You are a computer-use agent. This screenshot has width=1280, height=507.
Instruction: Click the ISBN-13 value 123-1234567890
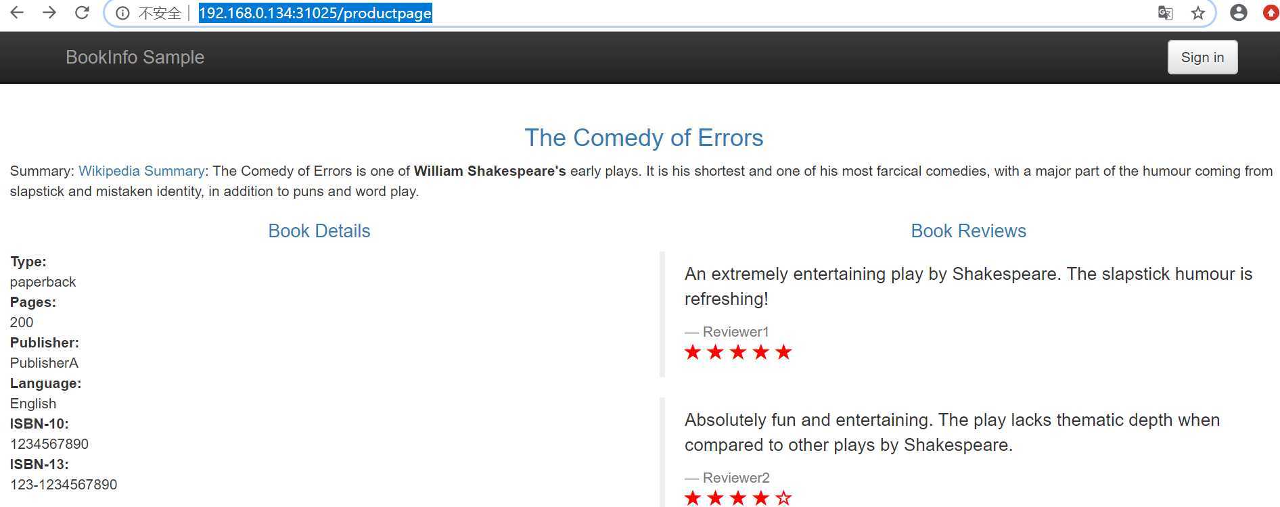(x=64, y=485)
